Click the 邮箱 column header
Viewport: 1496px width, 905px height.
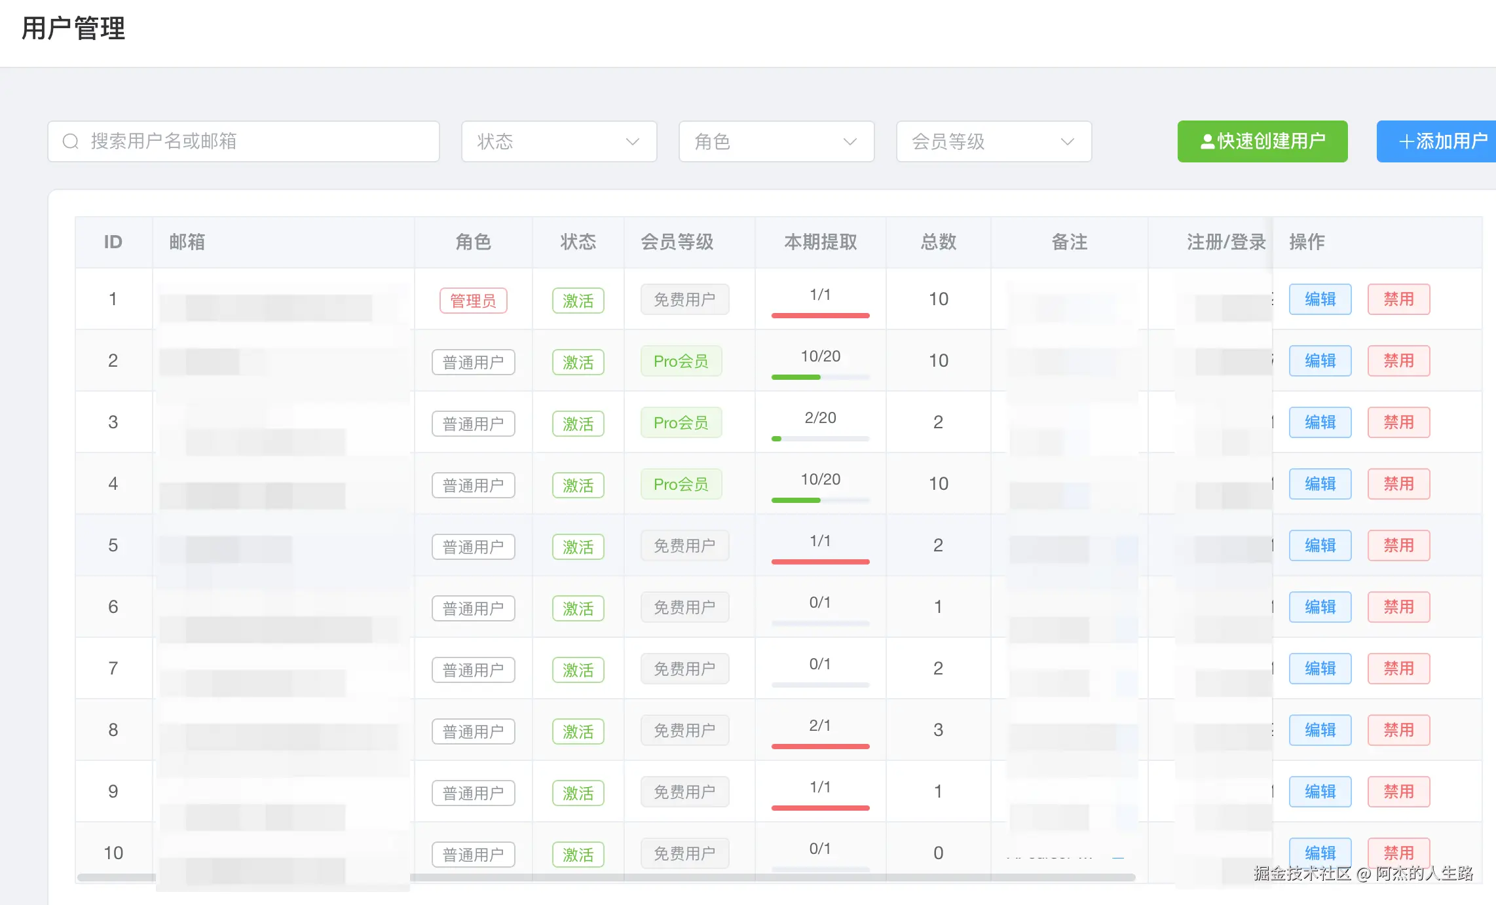187,242
